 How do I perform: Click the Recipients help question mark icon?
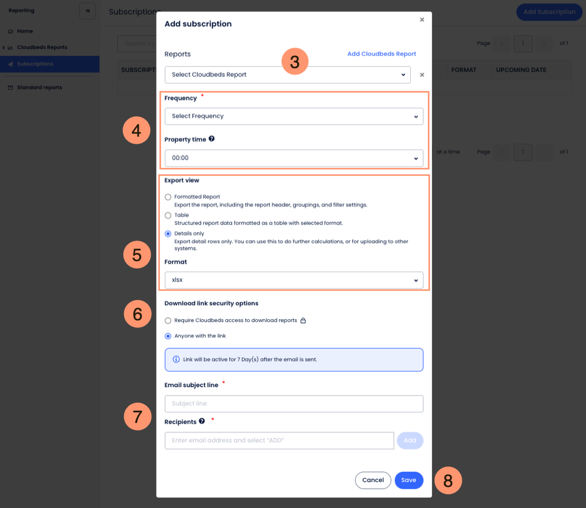[202, 421]
